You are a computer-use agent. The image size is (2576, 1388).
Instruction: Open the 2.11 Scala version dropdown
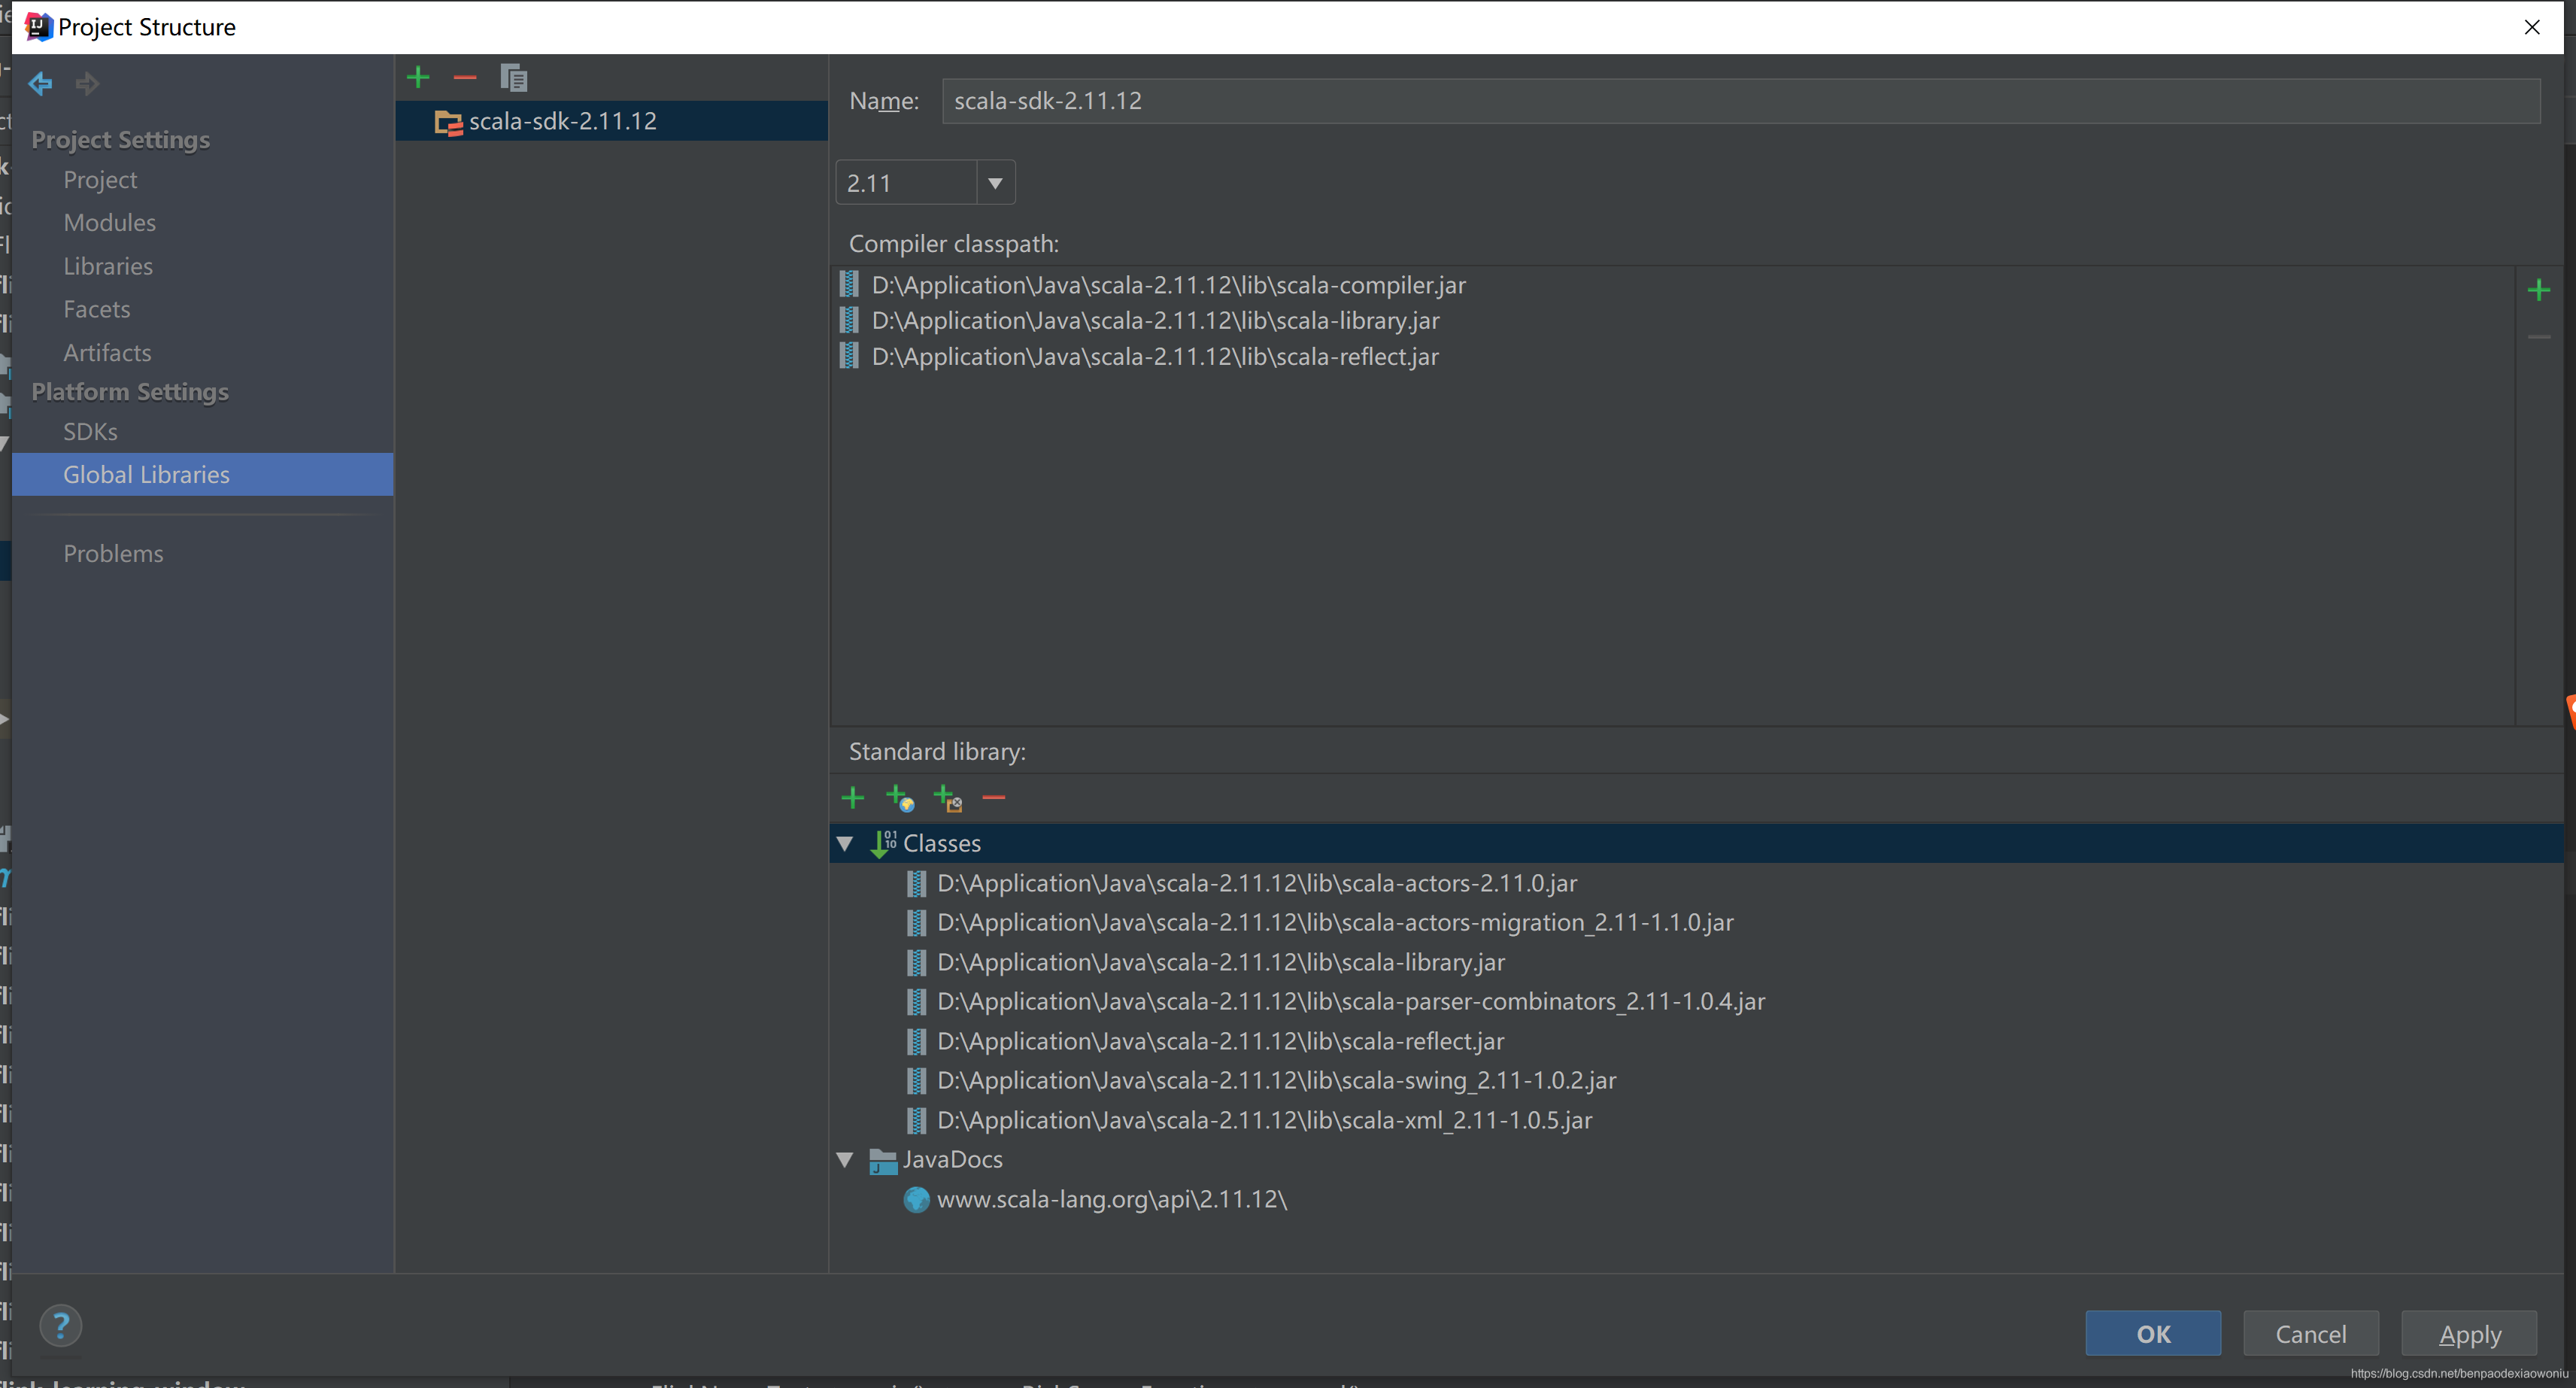pyautogui.click(x=994, y=183)
